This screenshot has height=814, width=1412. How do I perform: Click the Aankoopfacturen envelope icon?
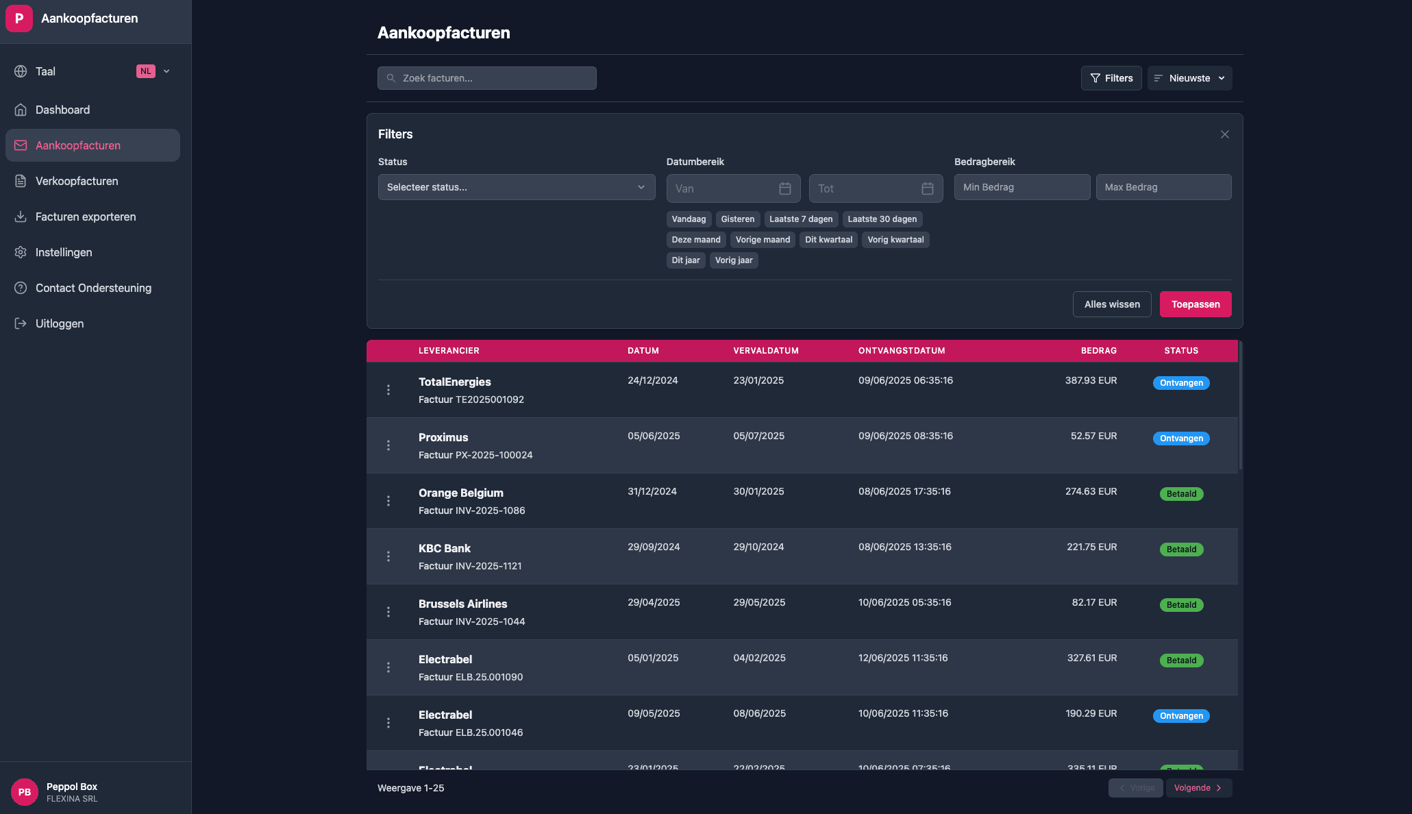(x=21, y=145)
